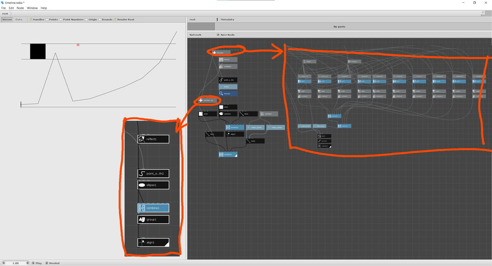
Task: Click the No ports message
Action: tap(339, 27)
